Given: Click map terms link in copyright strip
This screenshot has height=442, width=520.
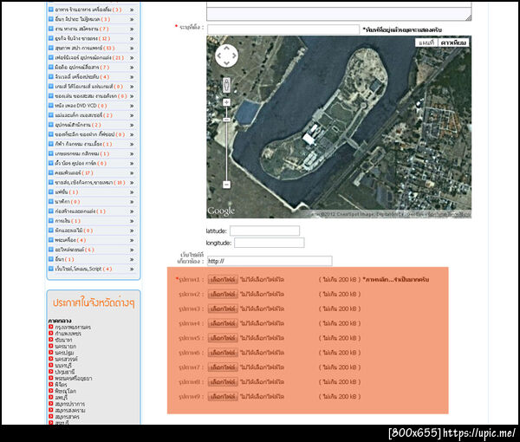Looking at the screenshot, I should click(449, 215).
